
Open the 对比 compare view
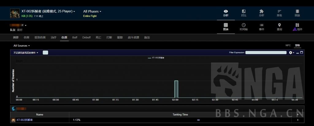243,13
